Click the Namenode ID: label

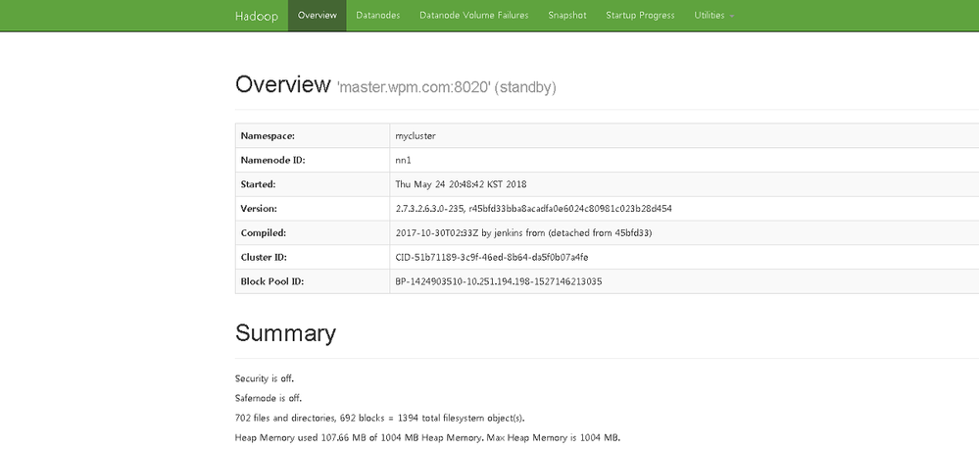tap(272, 160)
